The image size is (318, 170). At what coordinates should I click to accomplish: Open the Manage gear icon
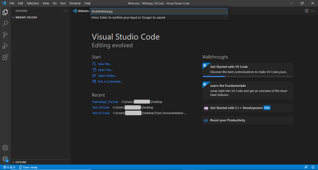[x=5, y=159]
